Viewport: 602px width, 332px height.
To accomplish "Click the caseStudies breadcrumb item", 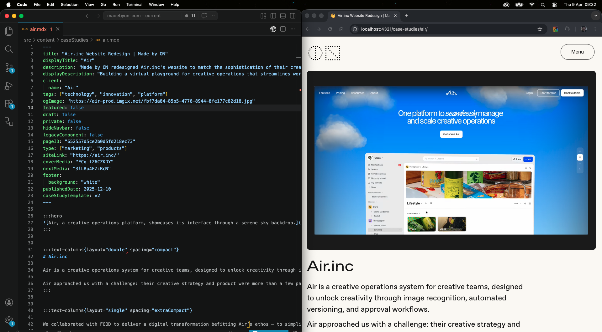I will click(74, 40).
